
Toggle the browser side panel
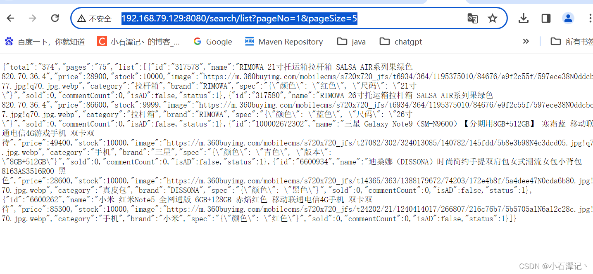(546, 18)
